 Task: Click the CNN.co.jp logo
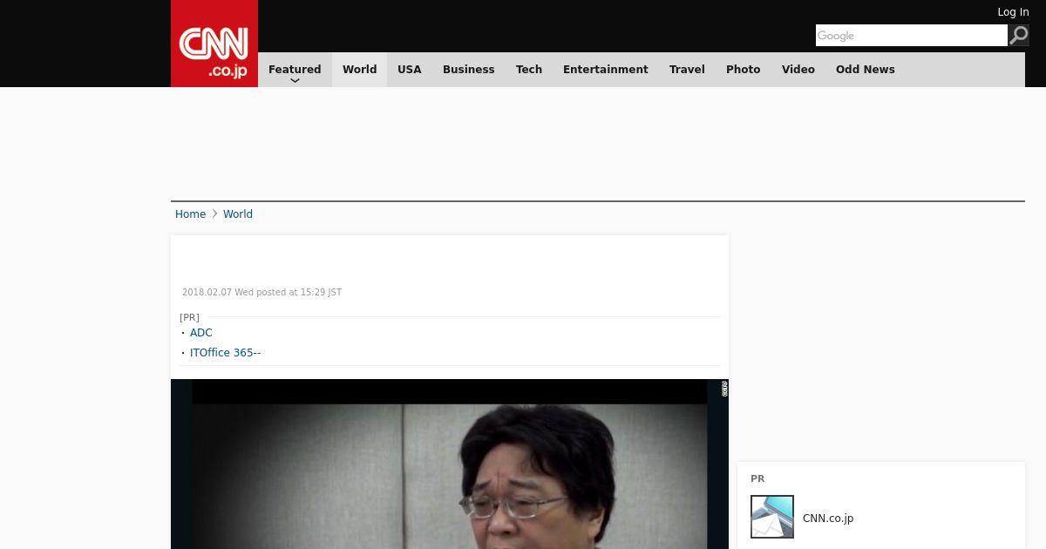tap(214, 44)
